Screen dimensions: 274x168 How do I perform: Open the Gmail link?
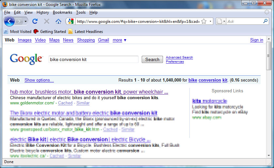point(104,40)
